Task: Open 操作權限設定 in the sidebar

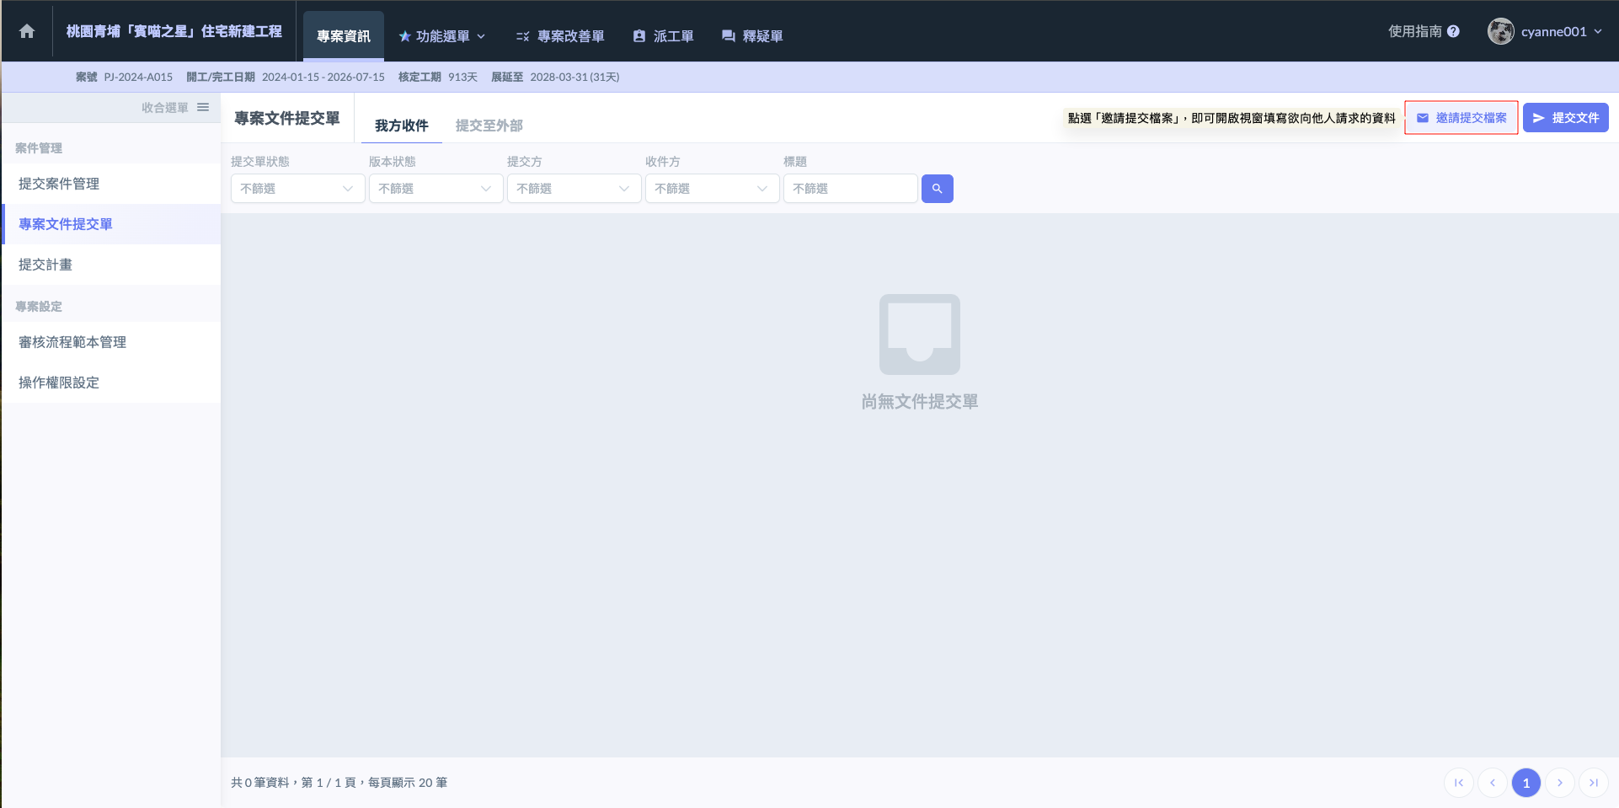Action: [111, 383]
